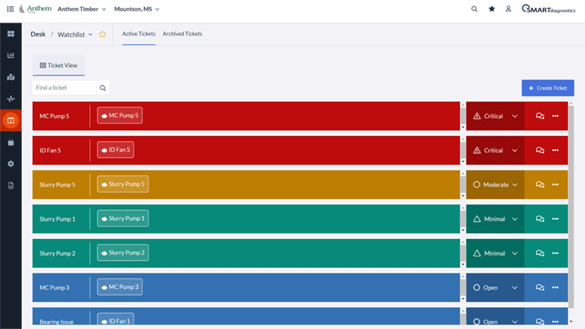585x329 pixels.
Task: Click the ID Fan 1 asset tag
Action: (x=116, y=320)
